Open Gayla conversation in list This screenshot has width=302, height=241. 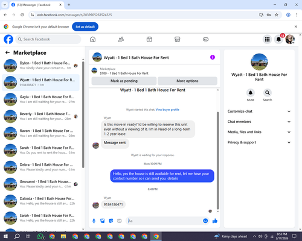(x=40, y=99)
